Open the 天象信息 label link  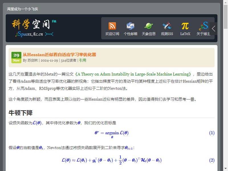coord(148,34)
